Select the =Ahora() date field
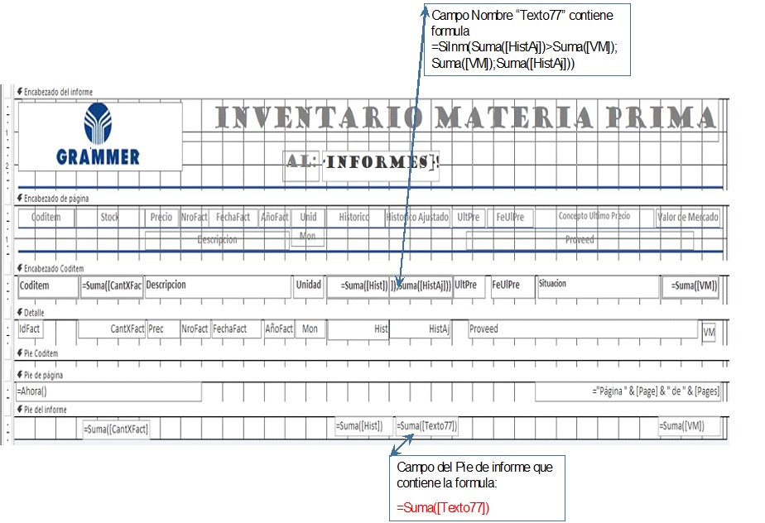 108,391
